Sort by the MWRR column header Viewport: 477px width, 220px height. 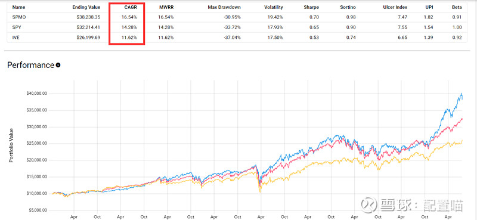(x=166, y=7)
